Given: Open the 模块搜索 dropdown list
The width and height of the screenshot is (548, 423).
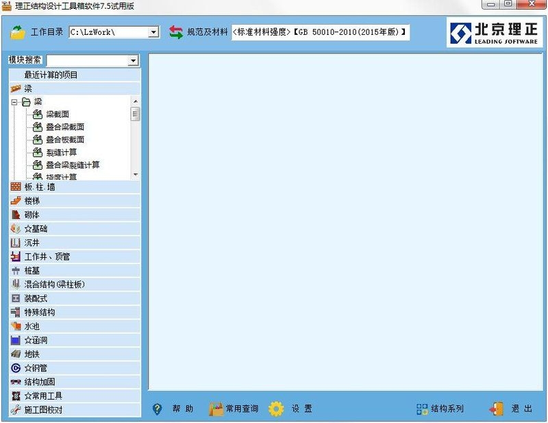Looking at the screenshot, I should click(x=134, y=61).
